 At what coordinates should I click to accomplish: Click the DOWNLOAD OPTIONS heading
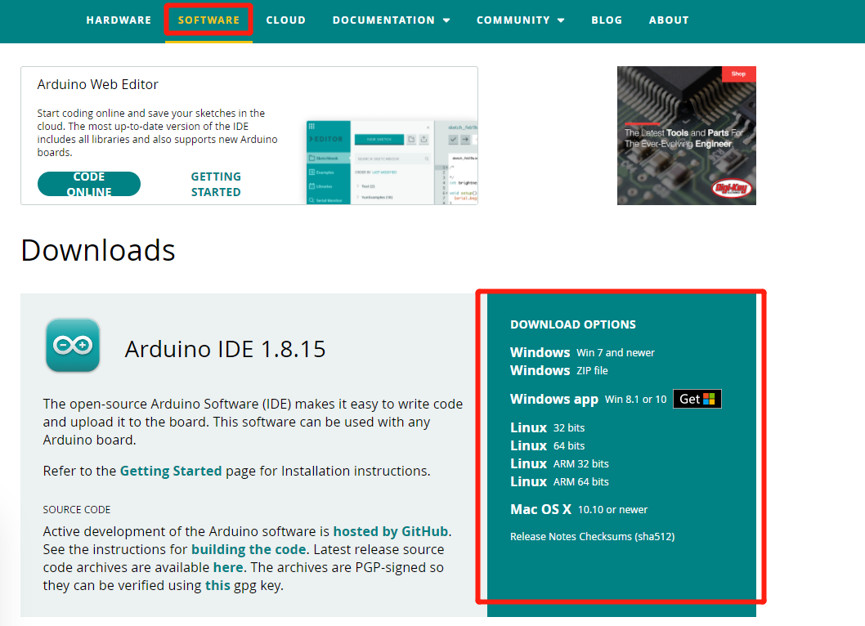(x=573, y=325)
